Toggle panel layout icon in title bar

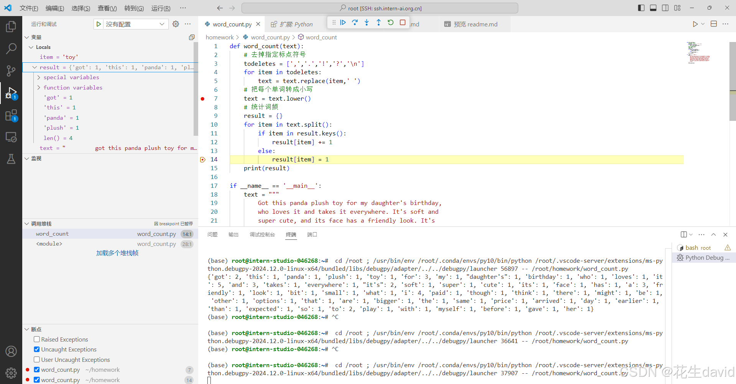[x=653, y=8]
